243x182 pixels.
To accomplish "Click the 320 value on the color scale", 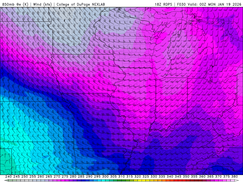I will [x=138, y=177].
